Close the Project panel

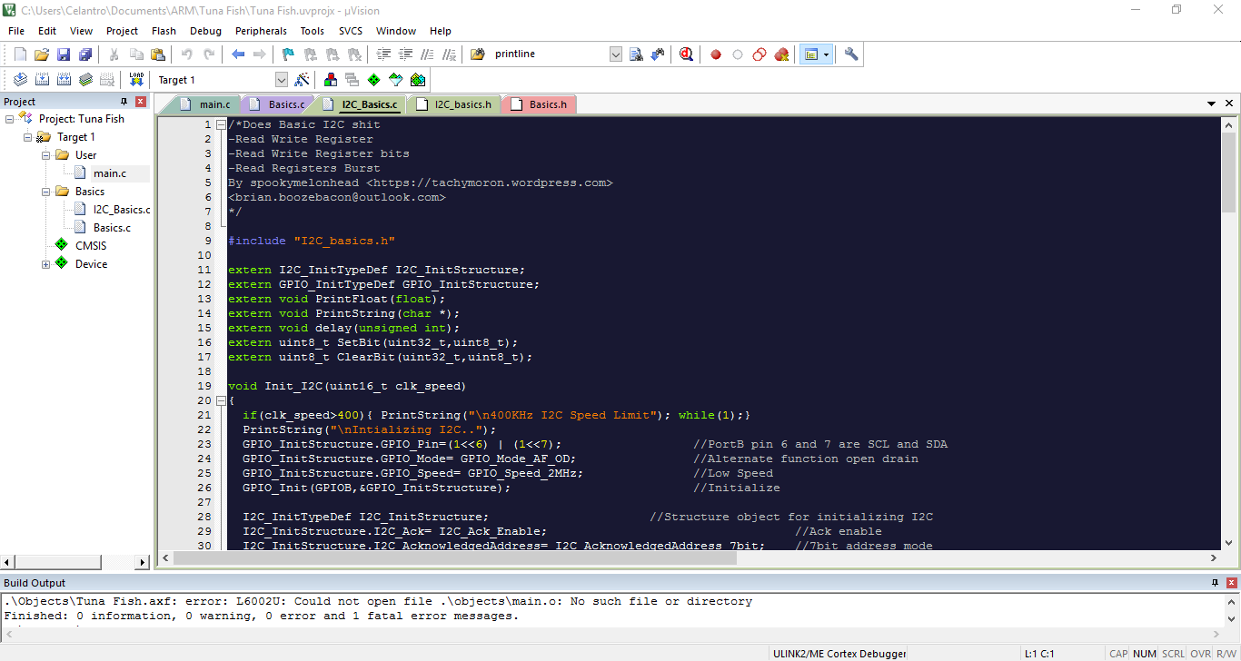141,102
